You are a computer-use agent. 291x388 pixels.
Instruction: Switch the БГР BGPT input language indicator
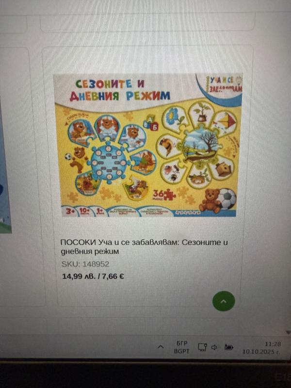[182, 347]
